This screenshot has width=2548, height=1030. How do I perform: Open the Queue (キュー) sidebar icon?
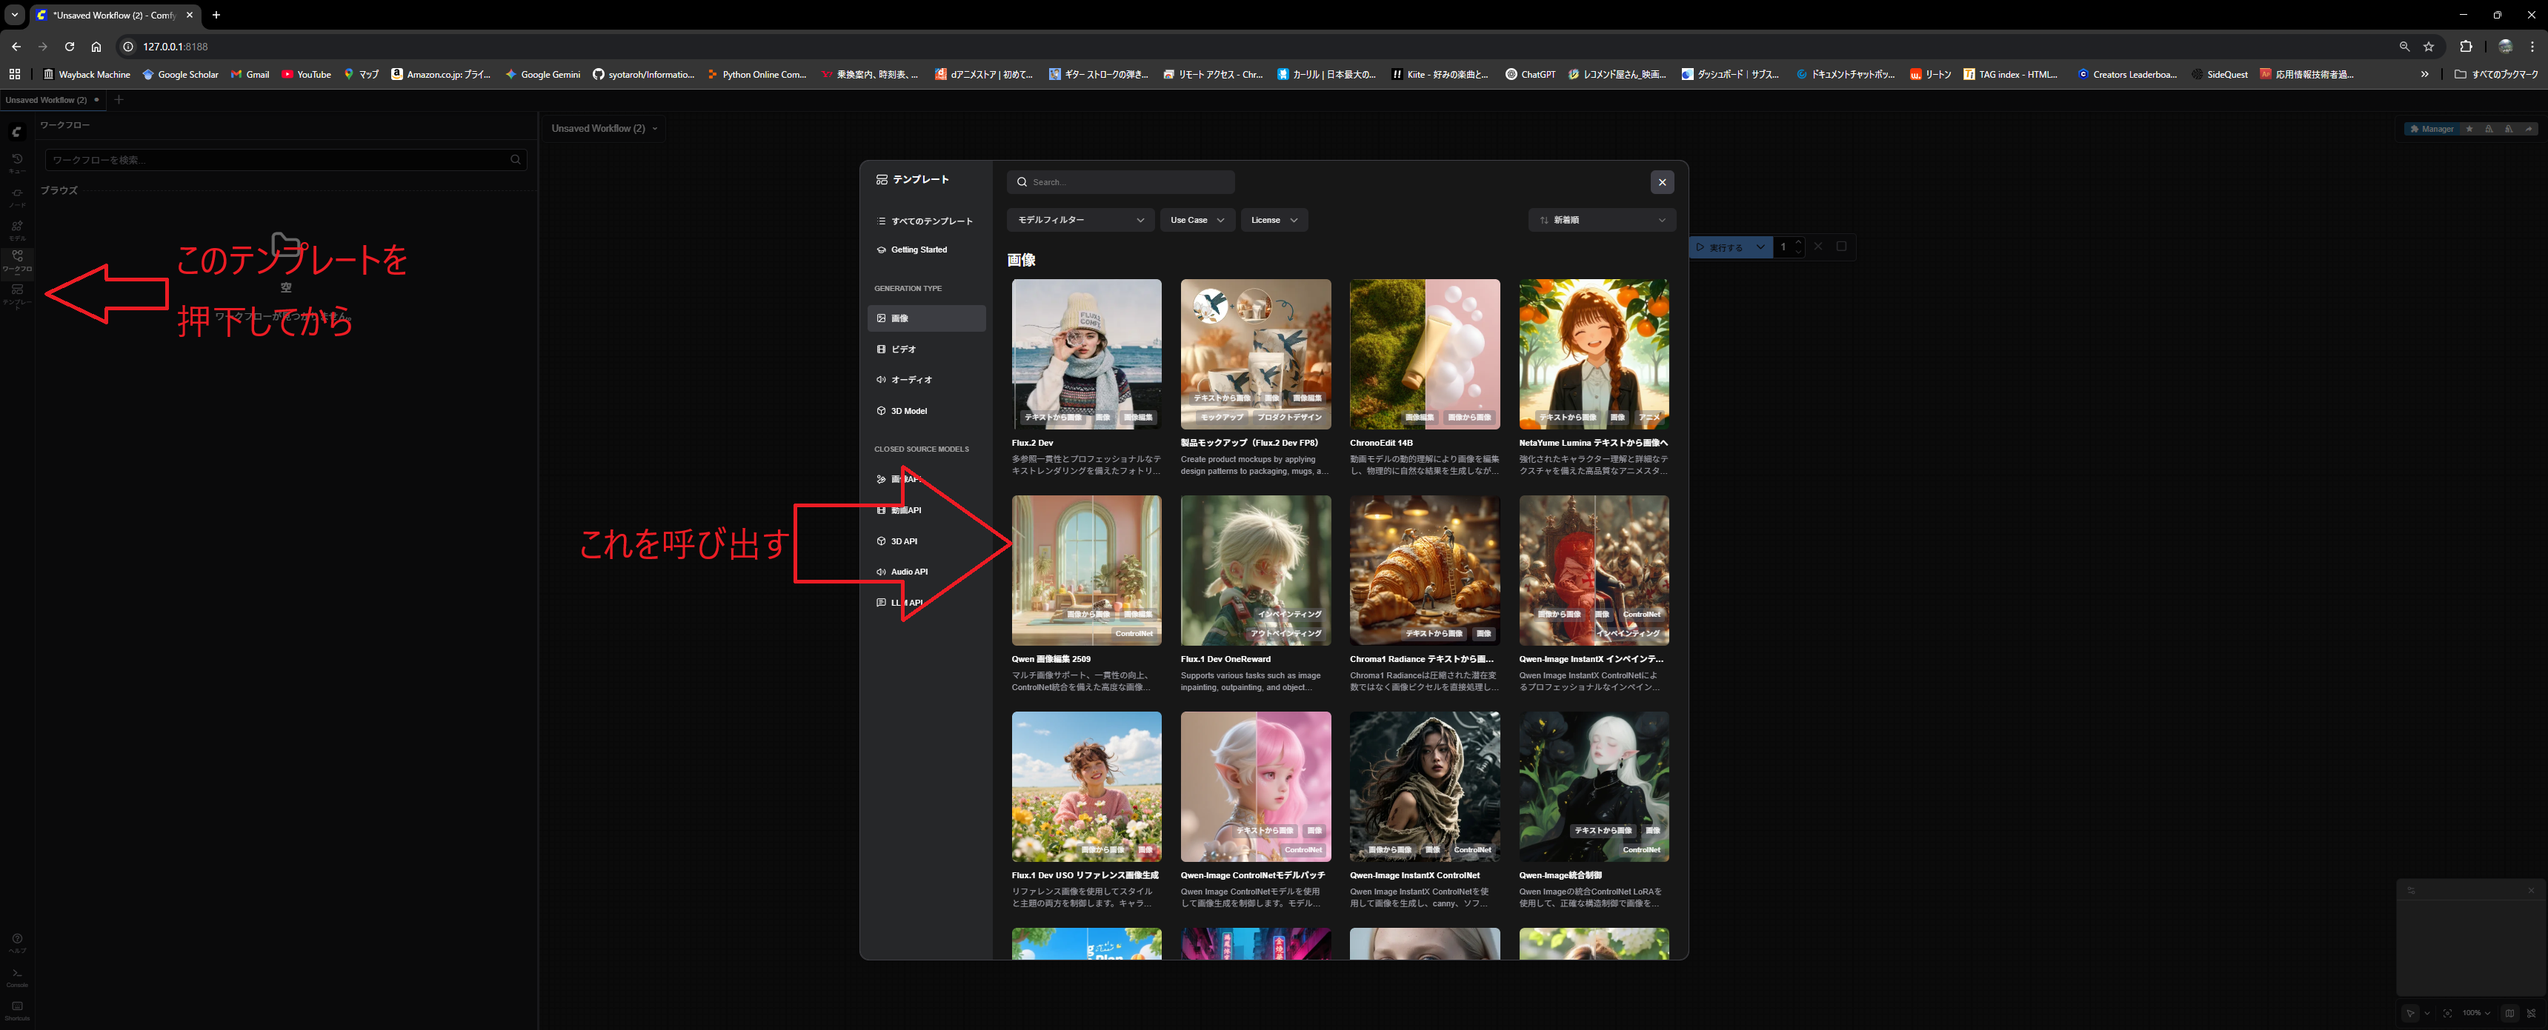17,161
